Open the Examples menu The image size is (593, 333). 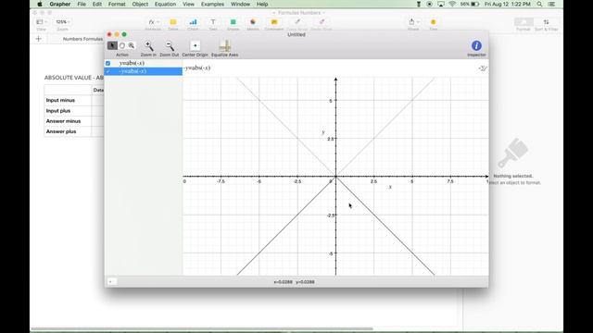tap(212, 4)
